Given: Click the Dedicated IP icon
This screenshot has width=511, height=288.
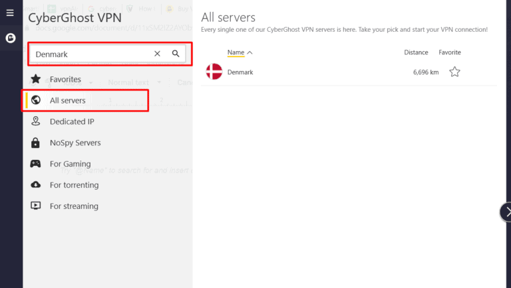Looking at the screenshot, I should (36, 121).
